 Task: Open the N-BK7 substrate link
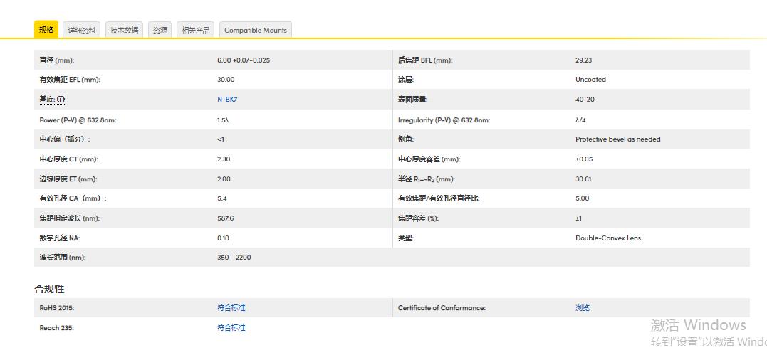click(x=227, y=100)
